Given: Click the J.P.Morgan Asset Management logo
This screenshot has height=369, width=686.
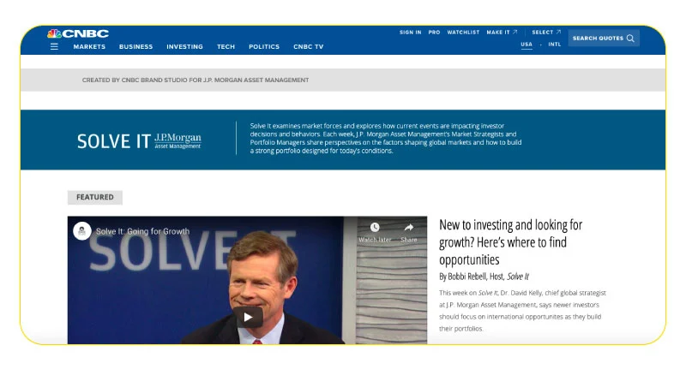Looking at the screenshot, I should 178,141.
